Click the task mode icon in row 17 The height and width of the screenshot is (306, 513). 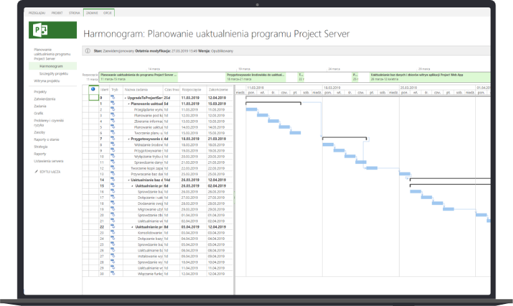pyautogui.click(x=113, y=197)
